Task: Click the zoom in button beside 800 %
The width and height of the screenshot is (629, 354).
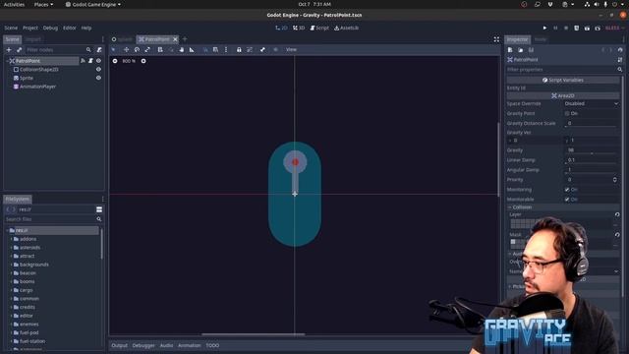Action: (143, 61)
